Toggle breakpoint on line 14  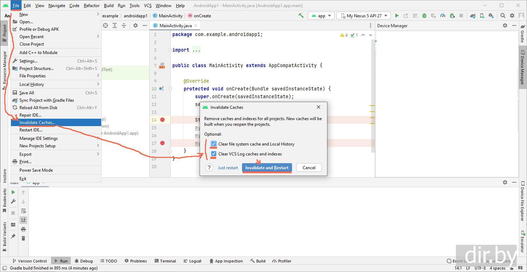pos(162,120)
